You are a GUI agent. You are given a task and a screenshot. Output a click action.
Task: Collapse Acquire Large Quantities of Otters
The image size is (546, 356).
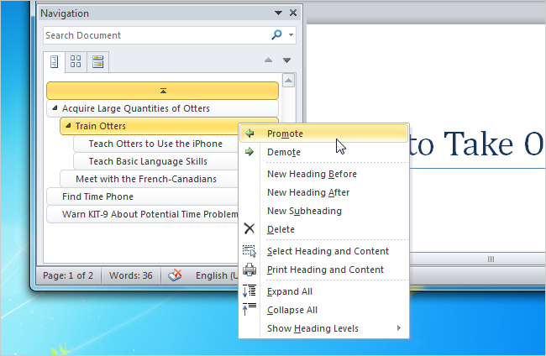point(55,108)
